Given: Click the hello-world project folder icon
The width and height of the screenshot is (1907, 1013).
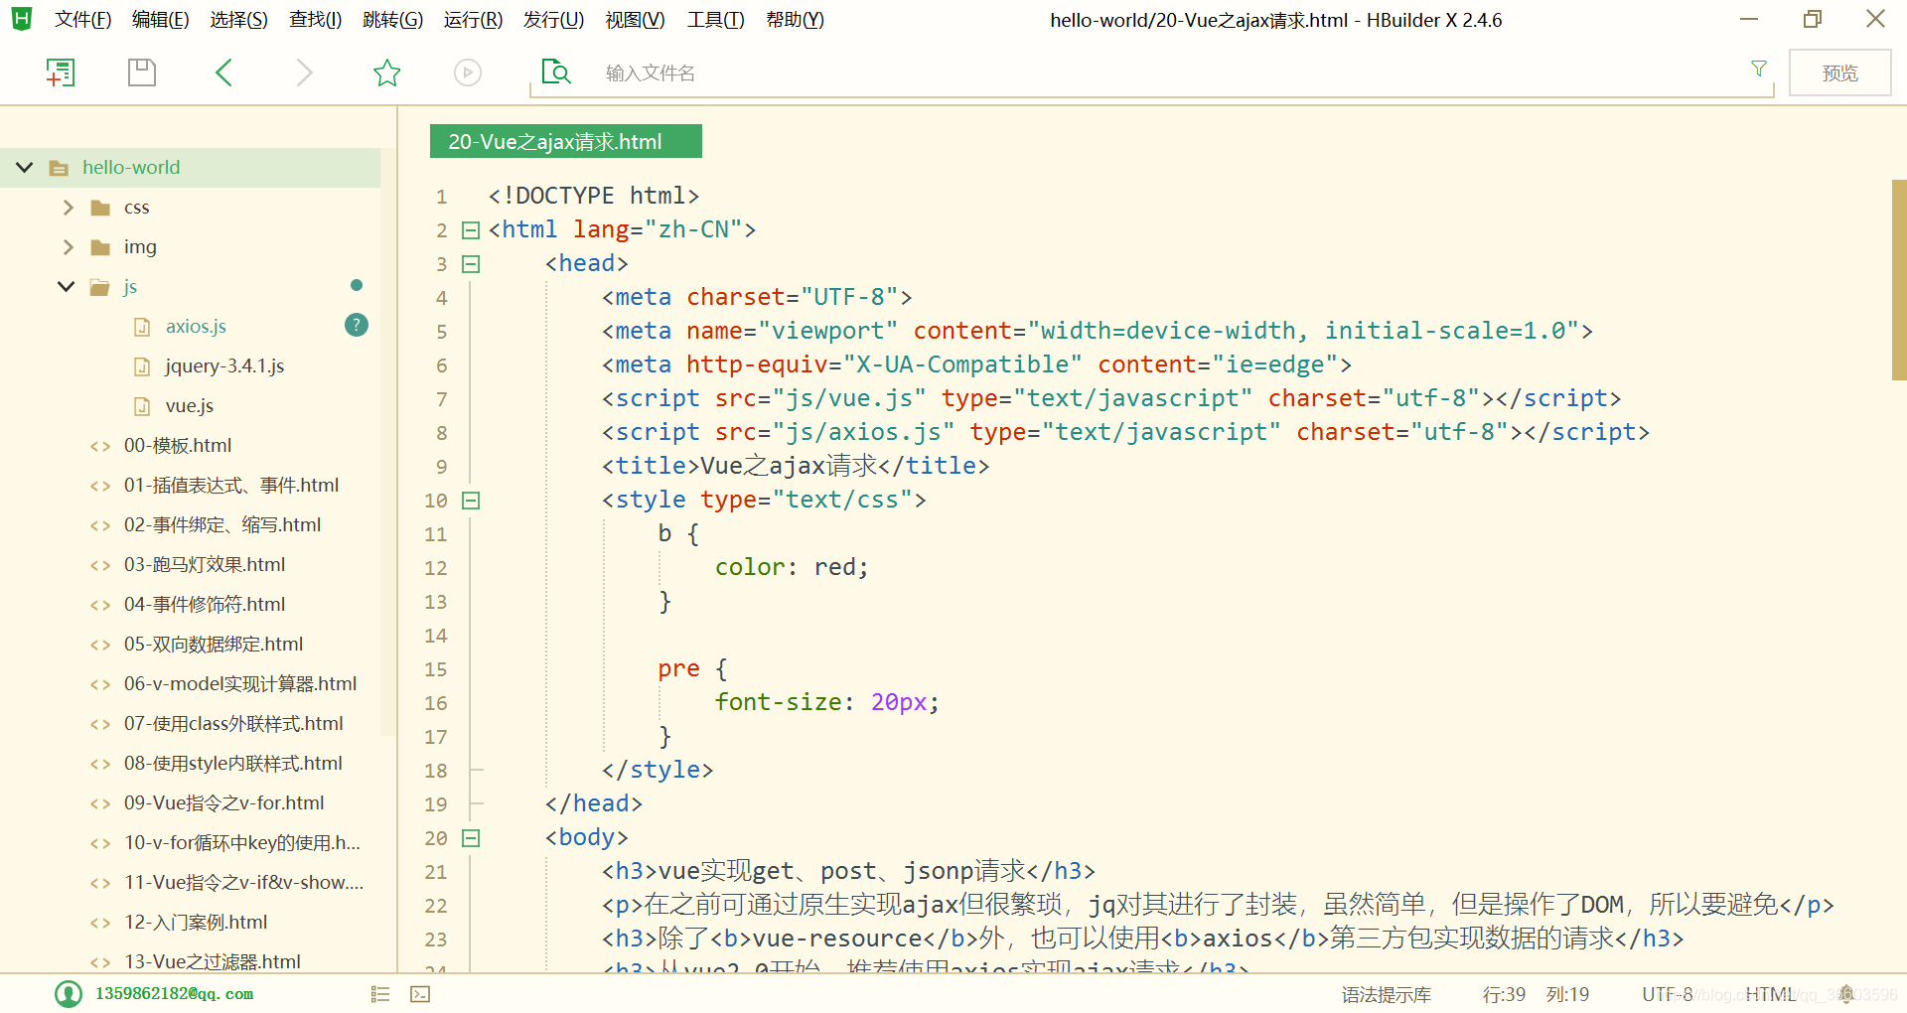Looking at the screenshot, I should (60, 168).
